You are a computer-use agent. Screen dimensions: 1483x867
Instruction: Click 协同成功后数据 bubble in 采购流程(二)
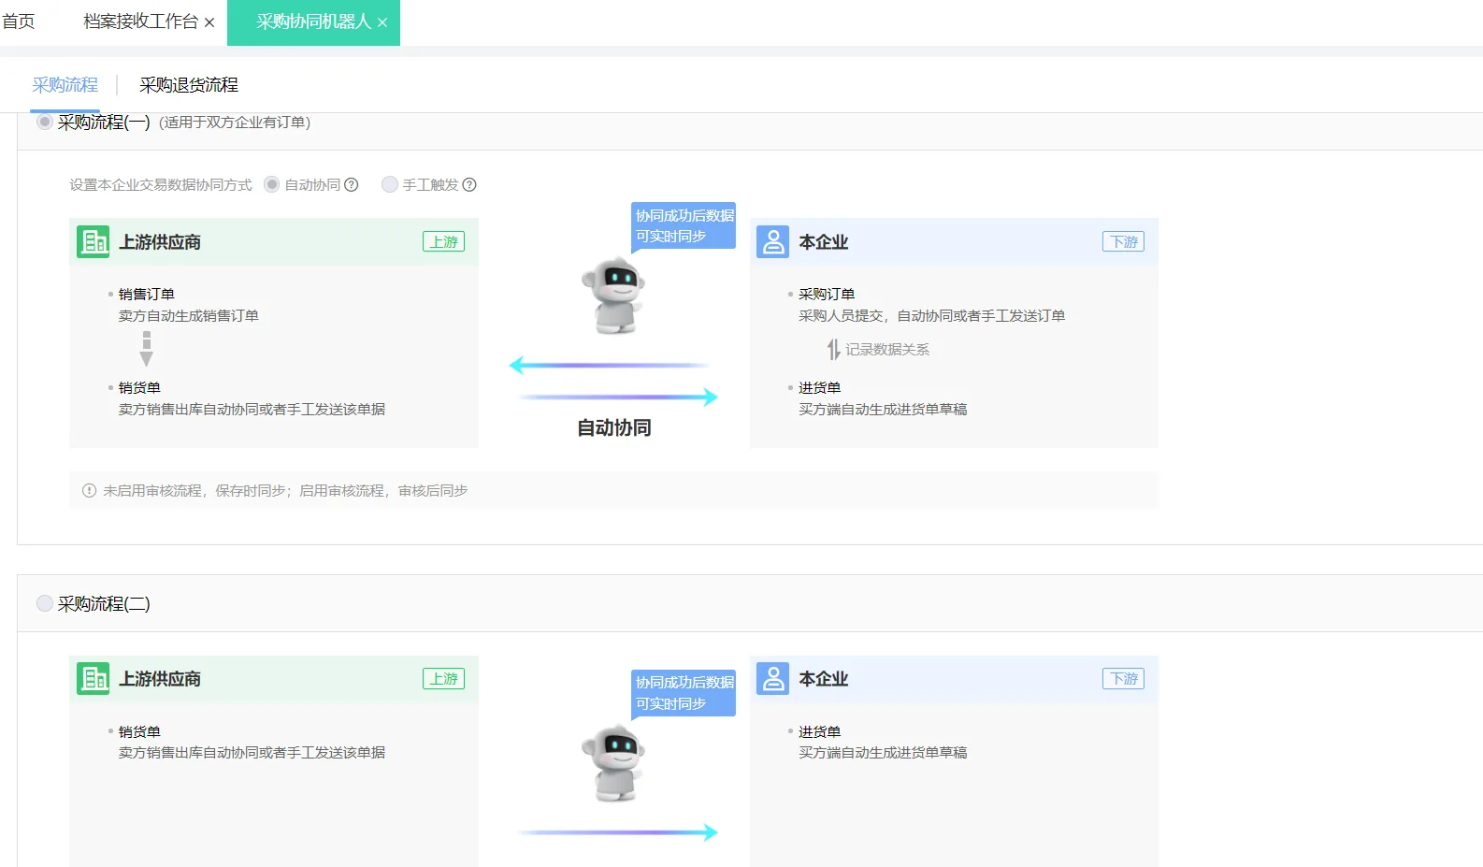coord(684,694)
